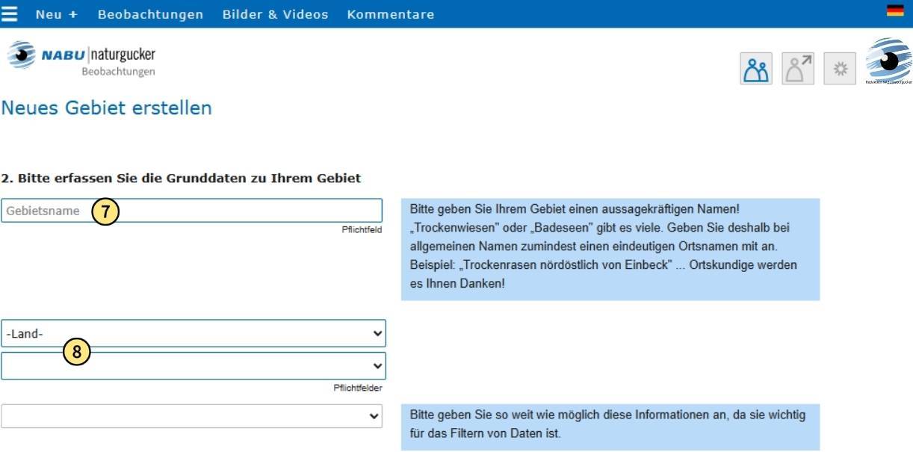913x452 pixels.
Task: Open the -Land- country dropdown
Action: [x=194, y=333]
